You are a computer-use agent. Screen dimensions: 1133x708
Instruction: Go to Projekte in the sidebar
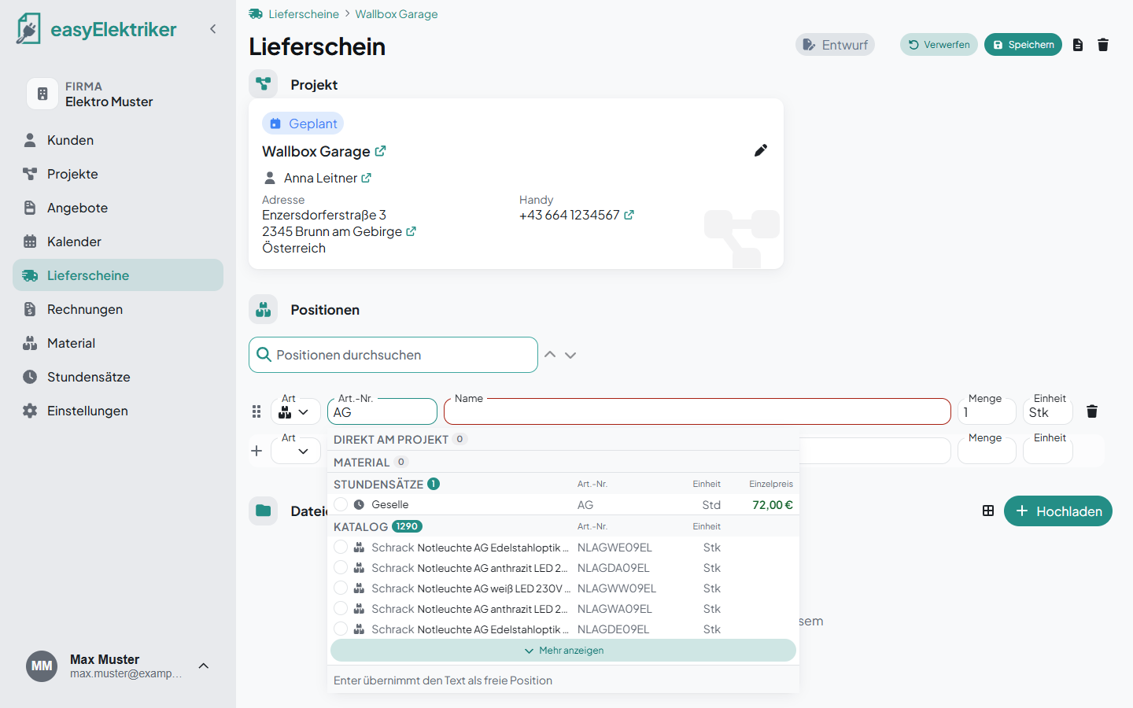118,174
